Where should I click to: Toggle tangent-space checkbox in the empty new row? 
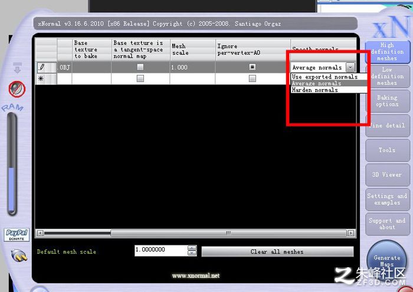tap(140, 78)
